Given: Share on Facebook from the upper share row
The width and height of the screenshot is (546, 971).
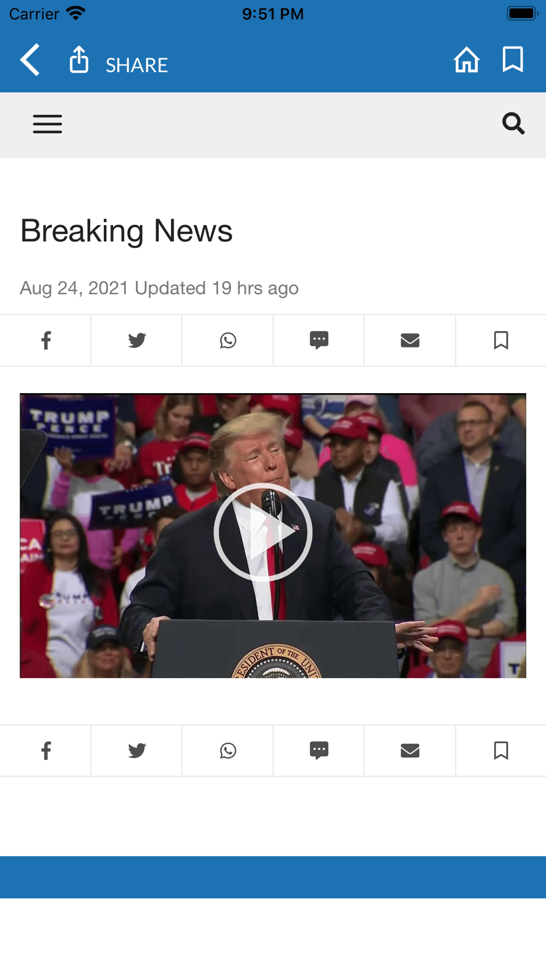Looking at the screenshot, I should [46, 340].
